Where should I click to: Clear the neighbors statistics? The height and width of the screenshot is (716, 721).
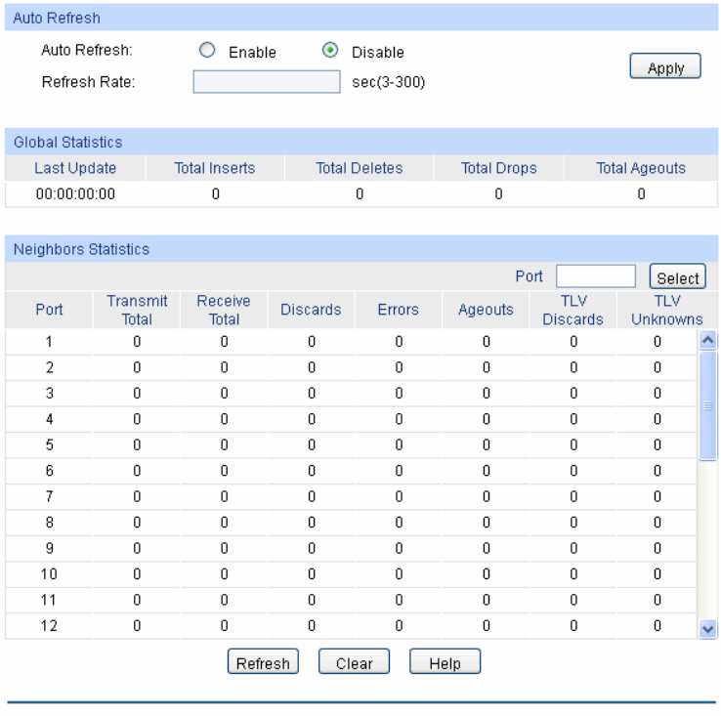pos(354,663)
